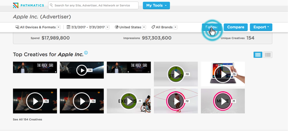
Task: Click the Pathmatics logo
Action: coord(29,5)
